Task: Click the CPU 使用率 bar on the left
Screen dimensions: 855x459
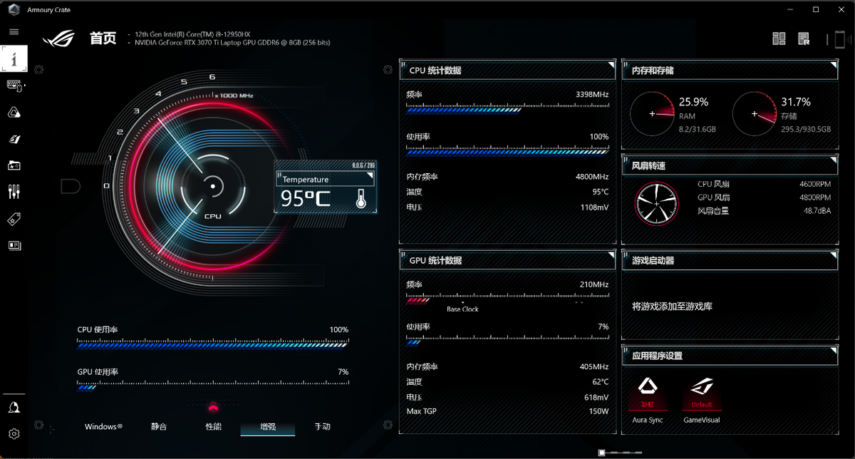Action: click(x=212, y=344)
